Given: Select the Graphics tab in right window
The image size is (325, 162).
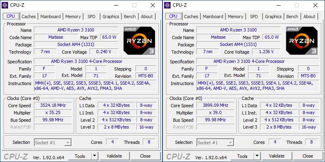Looking at the screenshot, I should (x=273, y=17).
